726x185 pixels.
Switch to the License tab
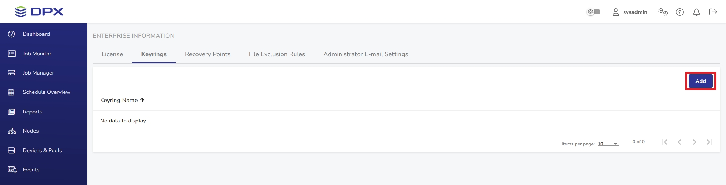coord(112,54)
